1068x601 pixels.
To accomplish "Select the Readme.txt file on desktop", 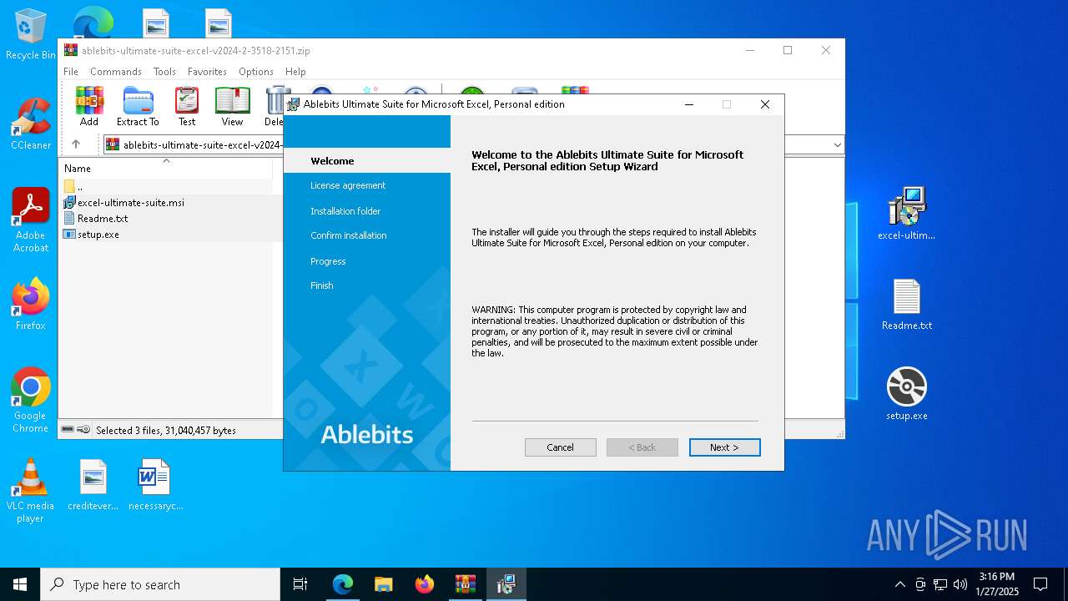I will pos(907,305).
